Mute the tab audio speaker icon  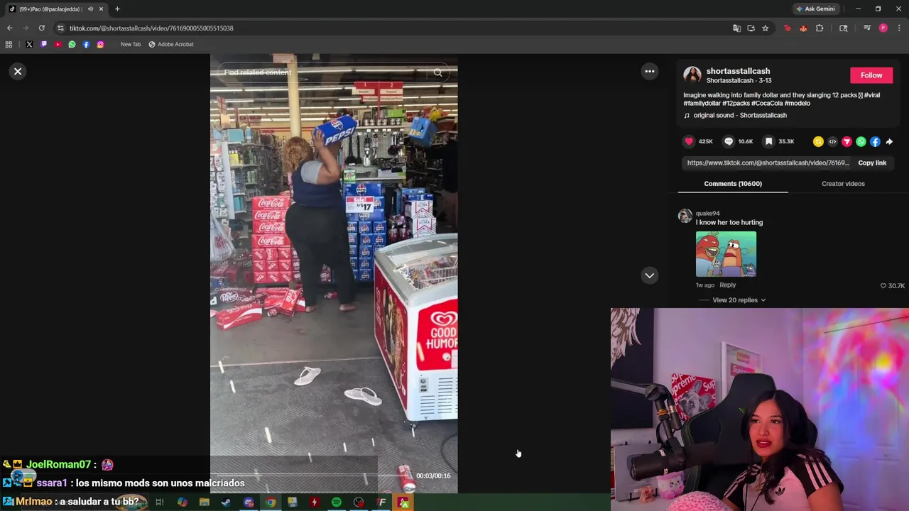pos(90,9)
